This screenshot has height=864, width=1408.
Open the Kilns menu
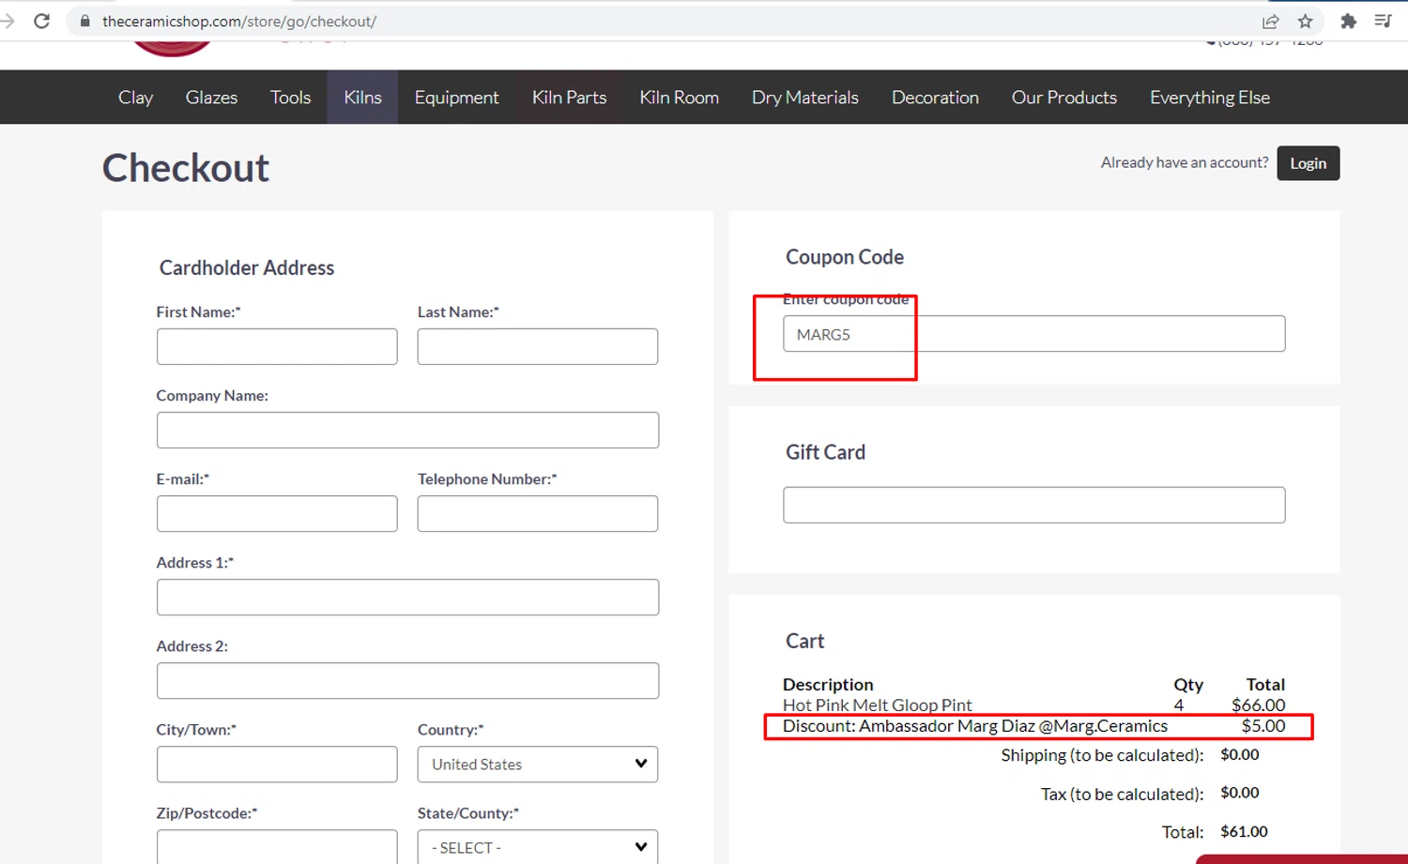(362, 98)
